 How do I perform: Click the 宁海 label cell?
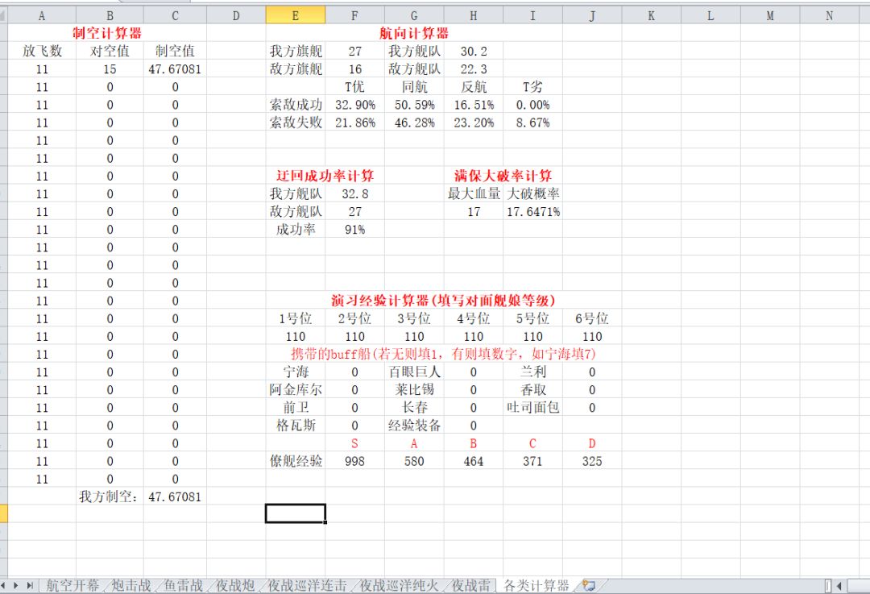pyautogui.click(x=295, y=372)
